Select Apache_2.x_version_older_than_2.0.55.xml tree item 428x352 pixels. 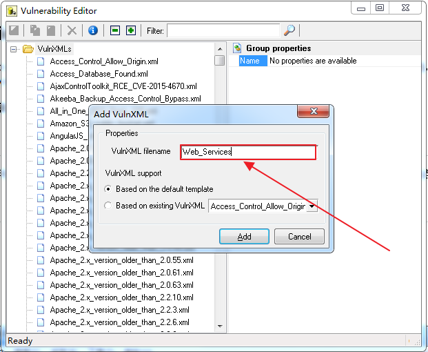click(x=121, y=260)
